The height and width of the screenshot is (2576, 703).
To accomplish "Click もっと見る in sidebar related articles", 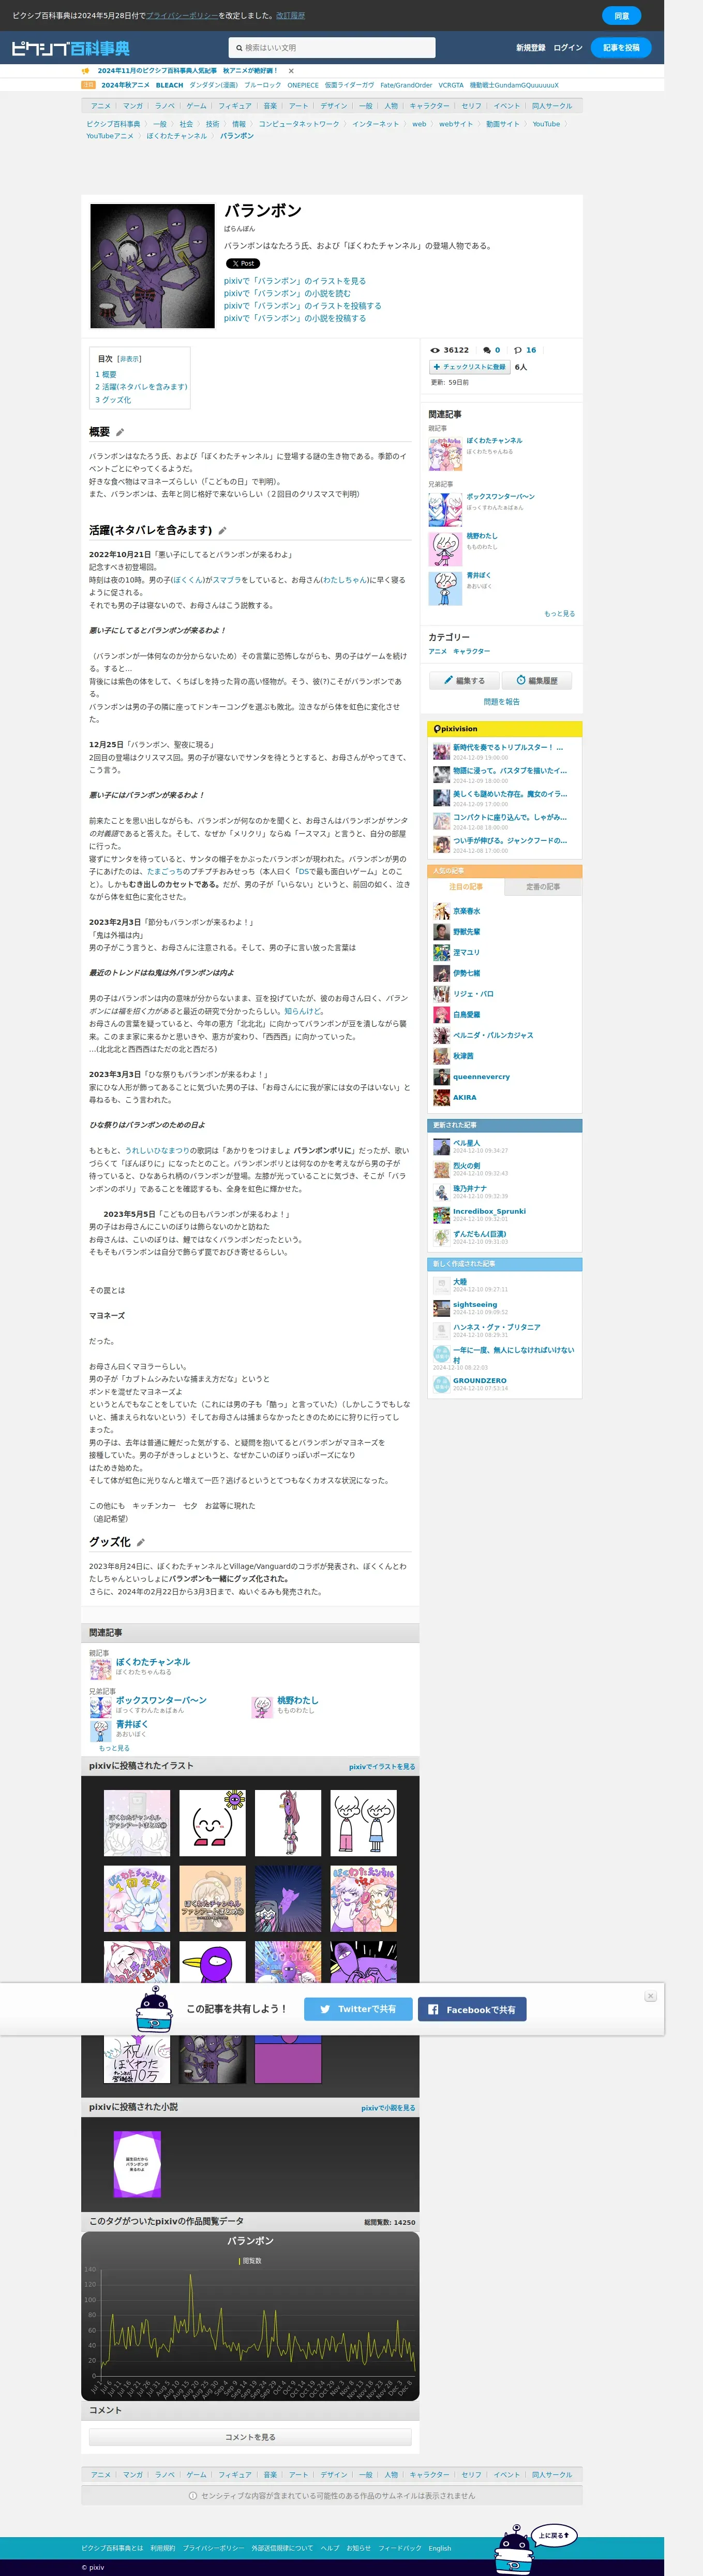I will pyautogui.click(x=559, y=614).
